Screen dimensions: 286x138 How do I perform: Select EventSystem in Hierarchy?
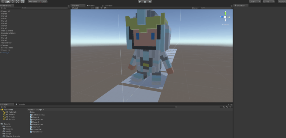(7, 48)
